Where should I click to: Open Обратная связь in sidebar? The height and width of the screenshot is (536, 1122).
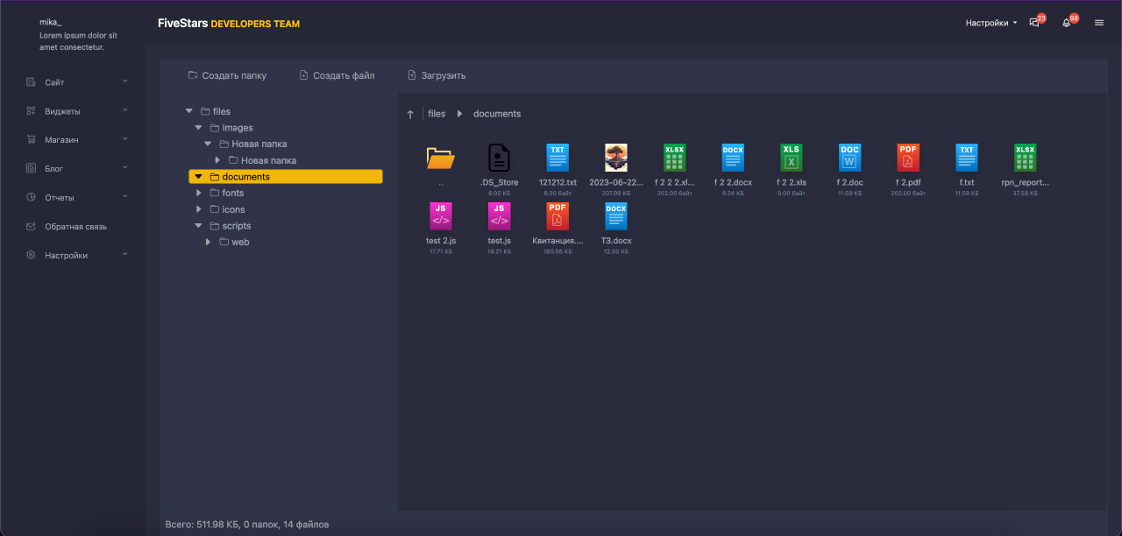pyautogui.click(x=75, y=227)
